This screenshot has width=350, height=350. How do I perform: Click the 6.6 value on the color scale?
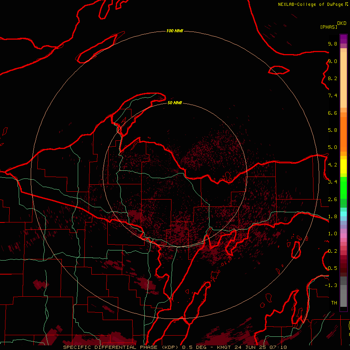[x=332, y=113]
